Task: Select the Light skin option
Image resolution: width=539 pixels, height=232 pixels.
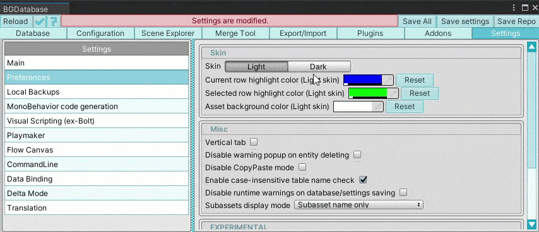Action: pyautogui.click(x=256, y=67)
